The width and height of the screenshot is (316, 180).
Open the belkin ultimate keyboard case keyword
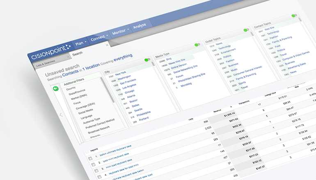coord(115,150)
